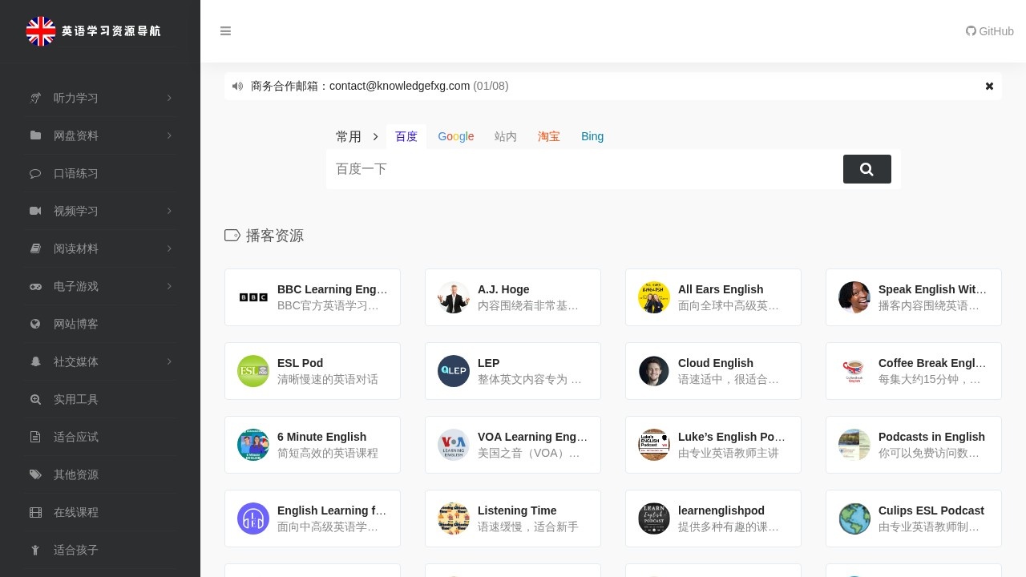Select the 百度 search tab
The width and height of the screenshot is (1026, 577).
point(406,137)
